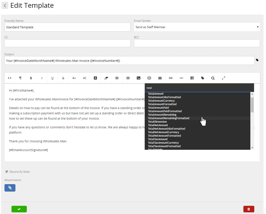Open the list options tool
Image resolution: width=266 pixels, height=214 pixels.
tap(128, 78)
